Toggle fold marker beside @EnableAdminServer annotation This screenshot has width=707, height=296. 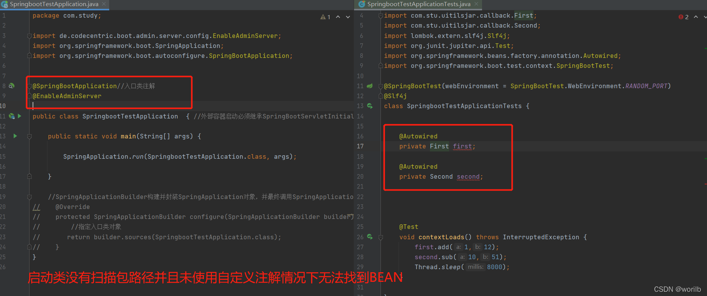click(29, 96)
